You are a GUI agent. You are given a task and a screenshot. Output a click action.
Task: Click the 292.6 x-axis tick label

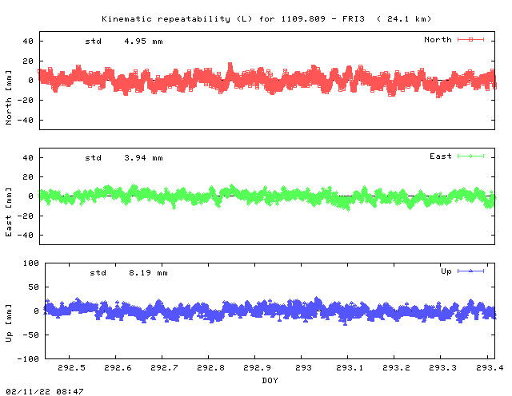click(118, 367)
